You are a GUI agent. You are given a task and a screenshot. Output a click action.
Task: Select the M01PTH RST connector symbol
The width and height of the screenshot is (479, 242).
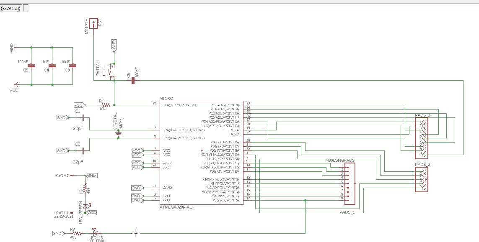click(x=93, y=23)
